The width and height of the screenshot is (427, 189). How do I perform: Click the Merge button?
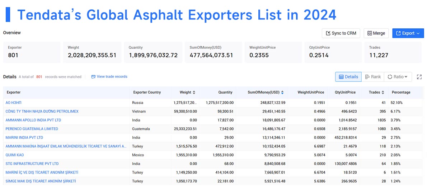pos(376,33)
